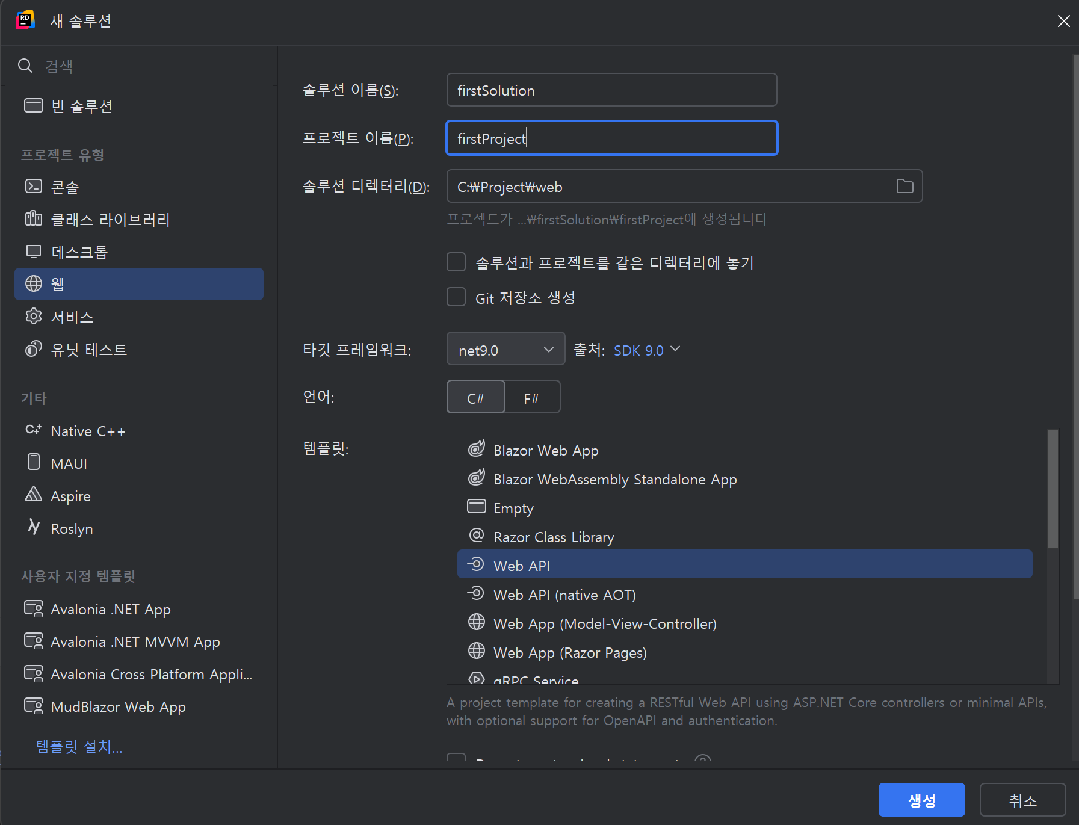Select the 데스크톱 monitor icon
This screenshot has height=825, width=1079.
coord(34,252)
